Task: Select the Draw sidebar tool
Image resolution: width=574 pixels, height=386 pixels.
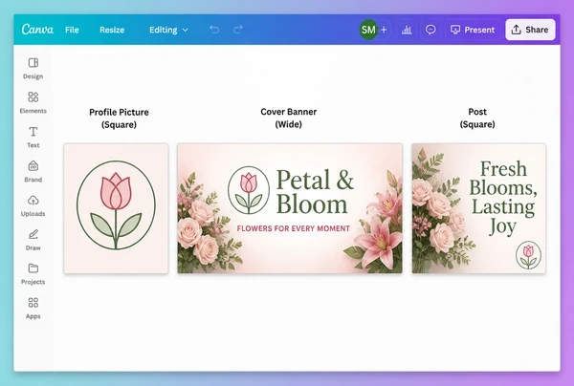Action: [33, 240]
